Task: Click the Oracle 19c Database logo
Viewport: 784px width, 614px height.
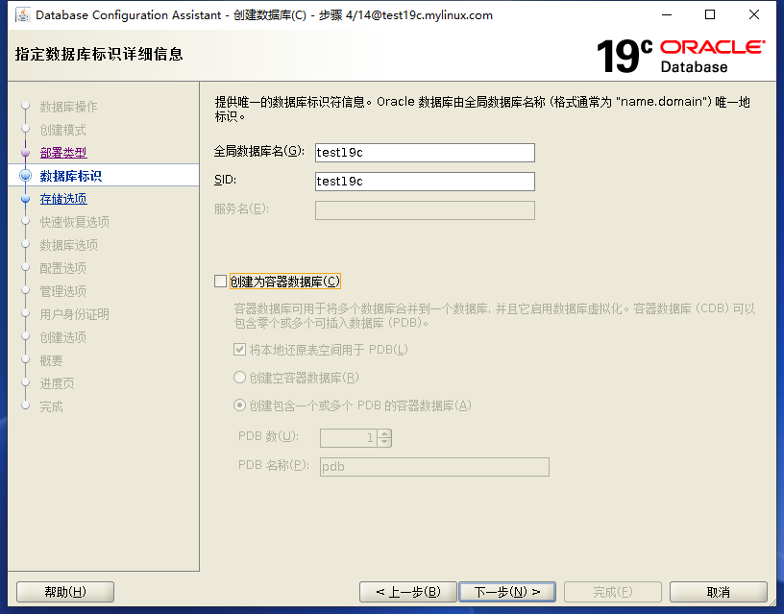Action: (680, 56)
